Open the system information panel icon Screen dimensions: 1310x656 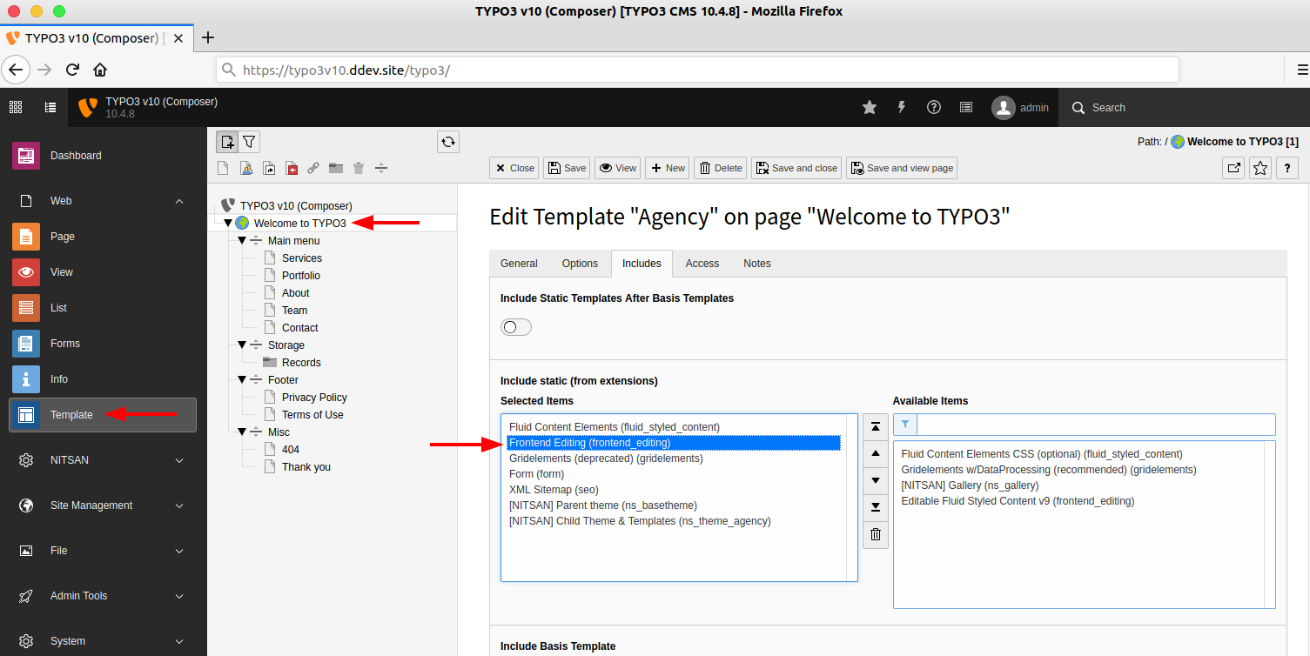pyautogui.click(x=966, y=107)
